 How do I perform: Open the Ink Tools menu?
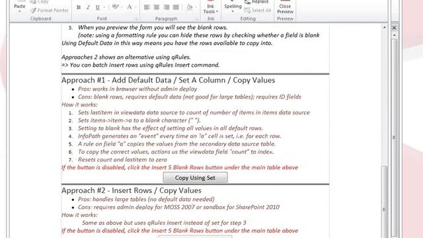(211, 9)
